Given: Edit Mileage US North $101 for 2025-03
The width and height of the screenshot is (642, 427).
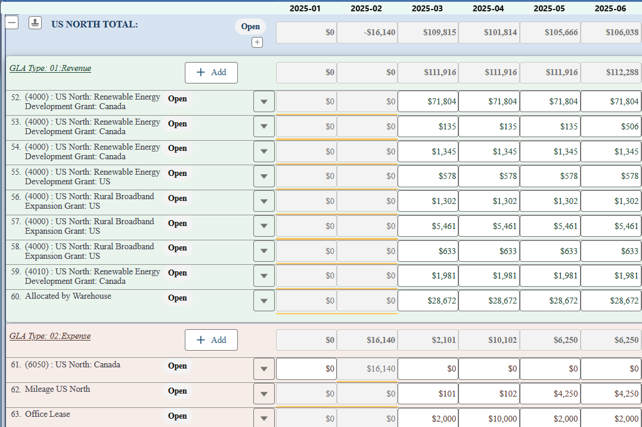Looking at the screenshot, I should click(428, 394).
